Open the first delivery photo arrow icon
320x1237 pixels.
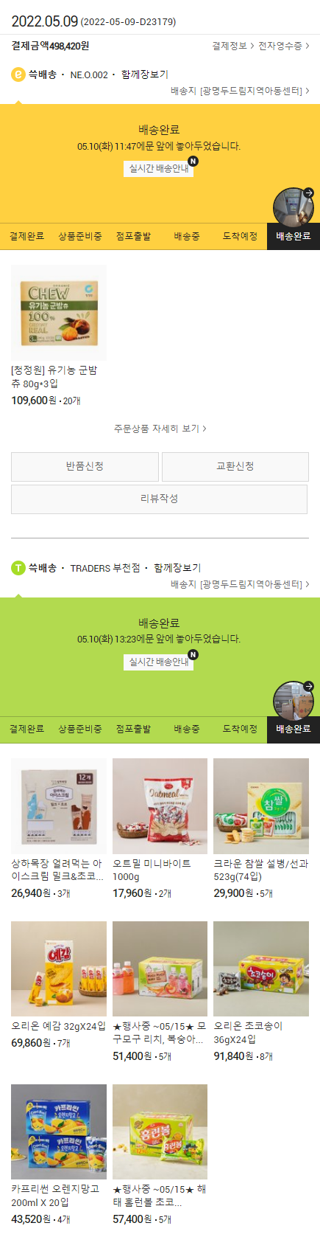click(x=308, y=193)
